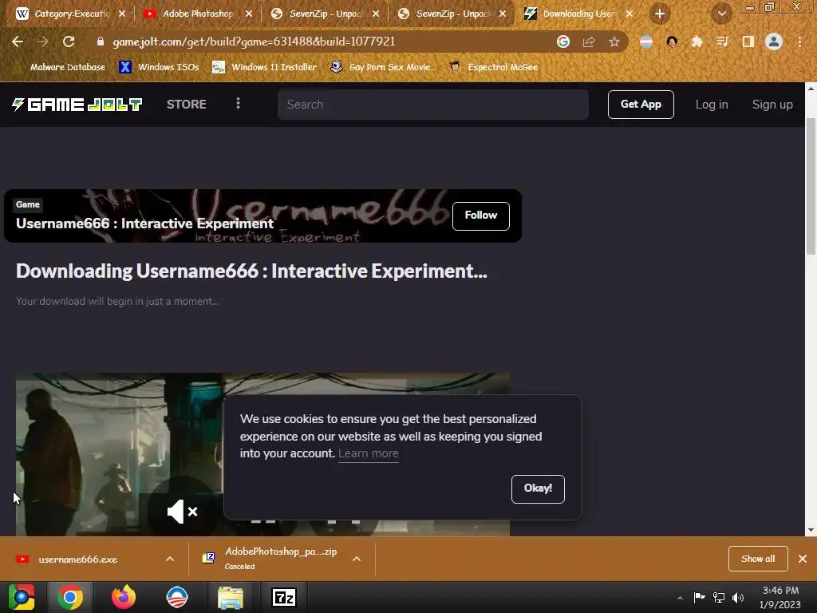Expand the tab search dropdown

point(721,14)
